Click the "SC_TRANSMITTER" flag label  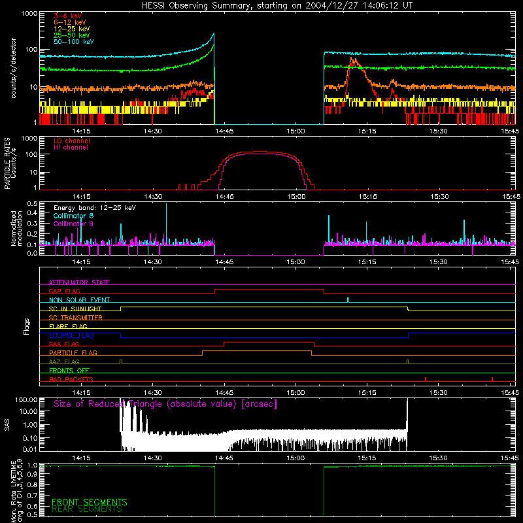[x=76, y=318]
